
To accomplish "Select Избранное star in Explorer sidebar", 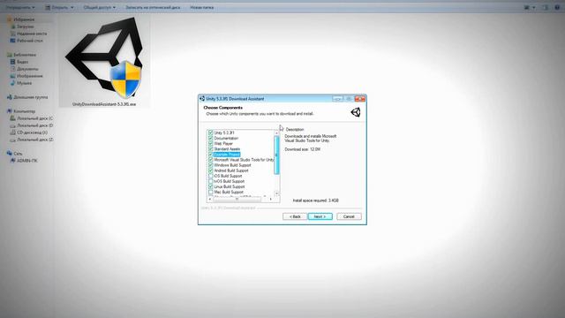I will click(10, 19).
